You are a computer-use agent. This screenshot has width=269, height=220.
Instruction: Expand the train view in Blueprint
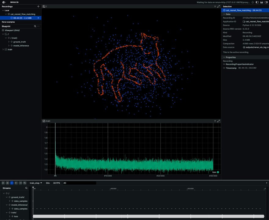point(3,50)
